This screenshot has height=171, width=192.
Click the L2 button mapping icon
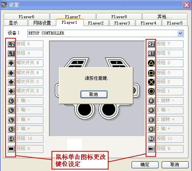11,44
